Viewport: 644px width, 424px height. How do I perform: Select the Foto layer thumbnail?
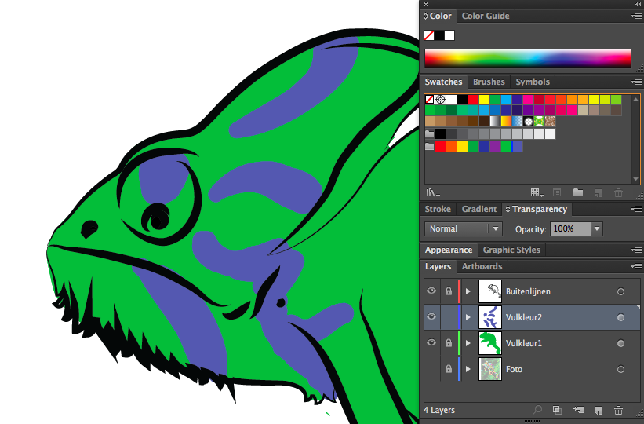489,369
